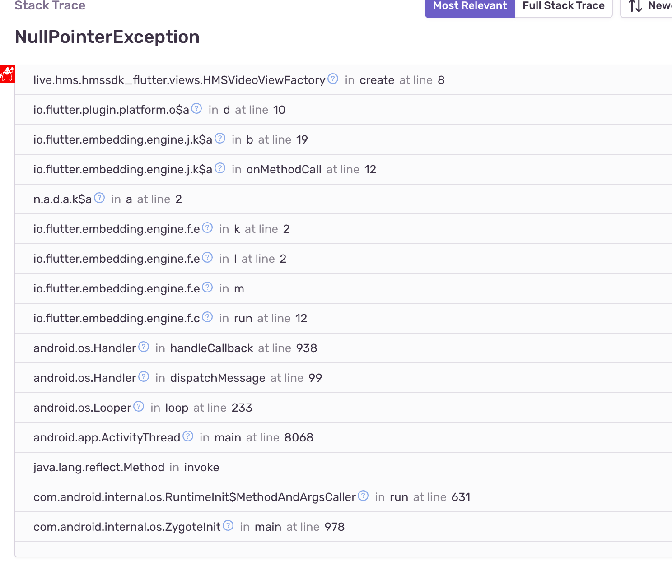
Task: Click the up-down sort arrows icon
Action: 636,6
